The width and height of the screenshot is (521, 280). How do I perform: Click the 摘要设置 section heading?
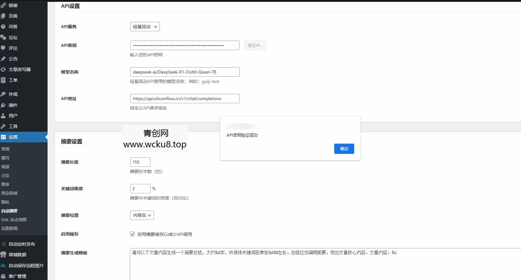click(72, 141)
